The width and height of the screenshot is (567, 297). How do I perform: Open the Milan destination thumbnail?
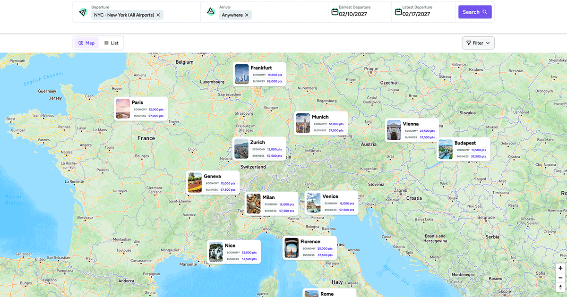click(x=254, y=204)
